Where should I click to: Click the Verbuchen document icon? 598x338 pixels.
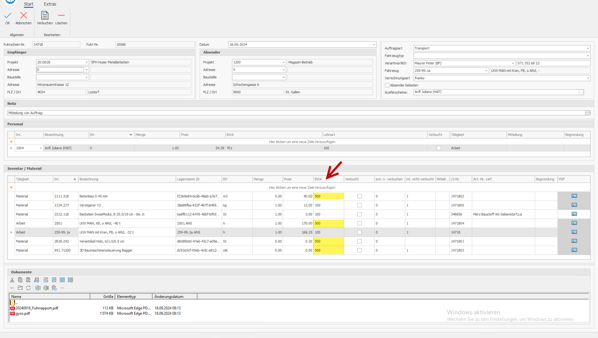click(x=45, y=16)
